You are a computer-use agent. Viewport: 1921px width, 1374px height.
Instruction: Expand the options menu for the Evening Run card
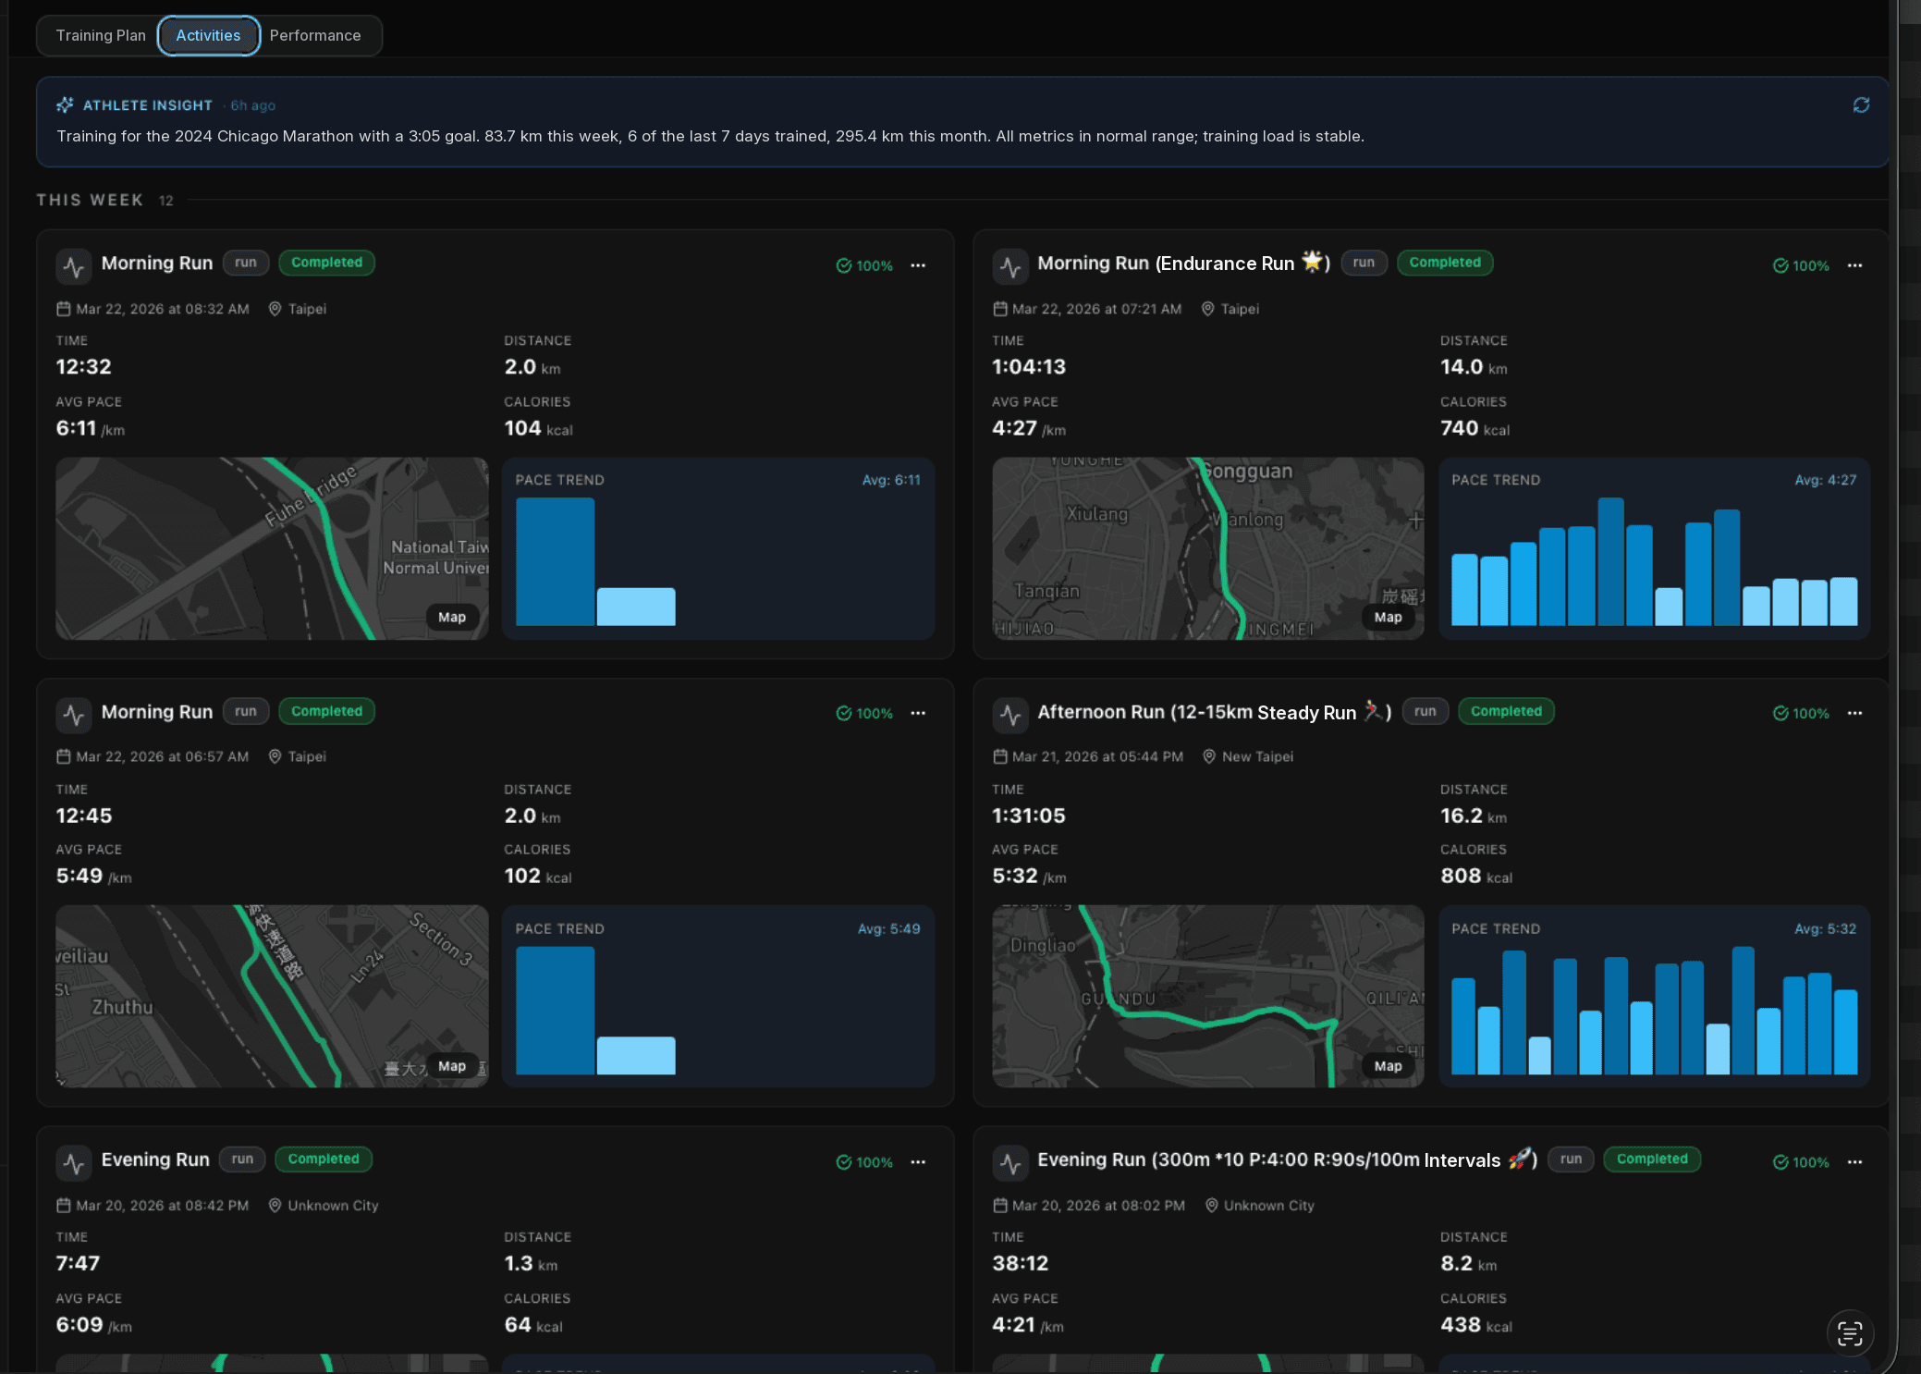click(918, 1162)
